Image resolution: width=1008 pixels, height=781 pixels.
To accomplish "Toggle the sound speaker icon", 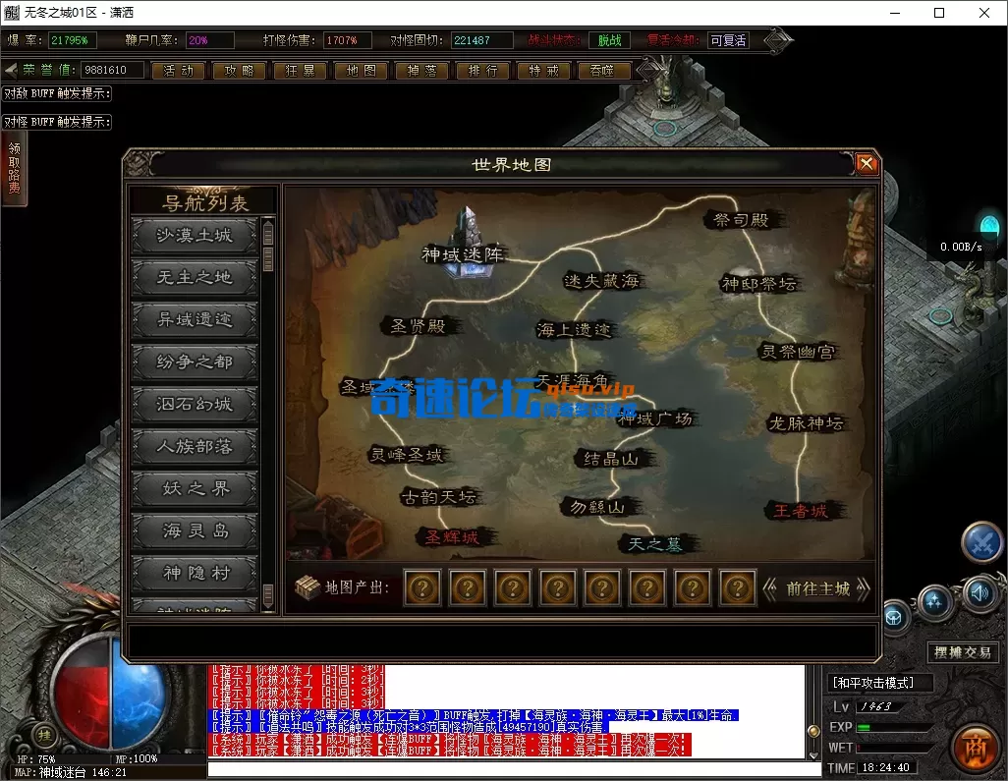I will [x=980, y=592].
